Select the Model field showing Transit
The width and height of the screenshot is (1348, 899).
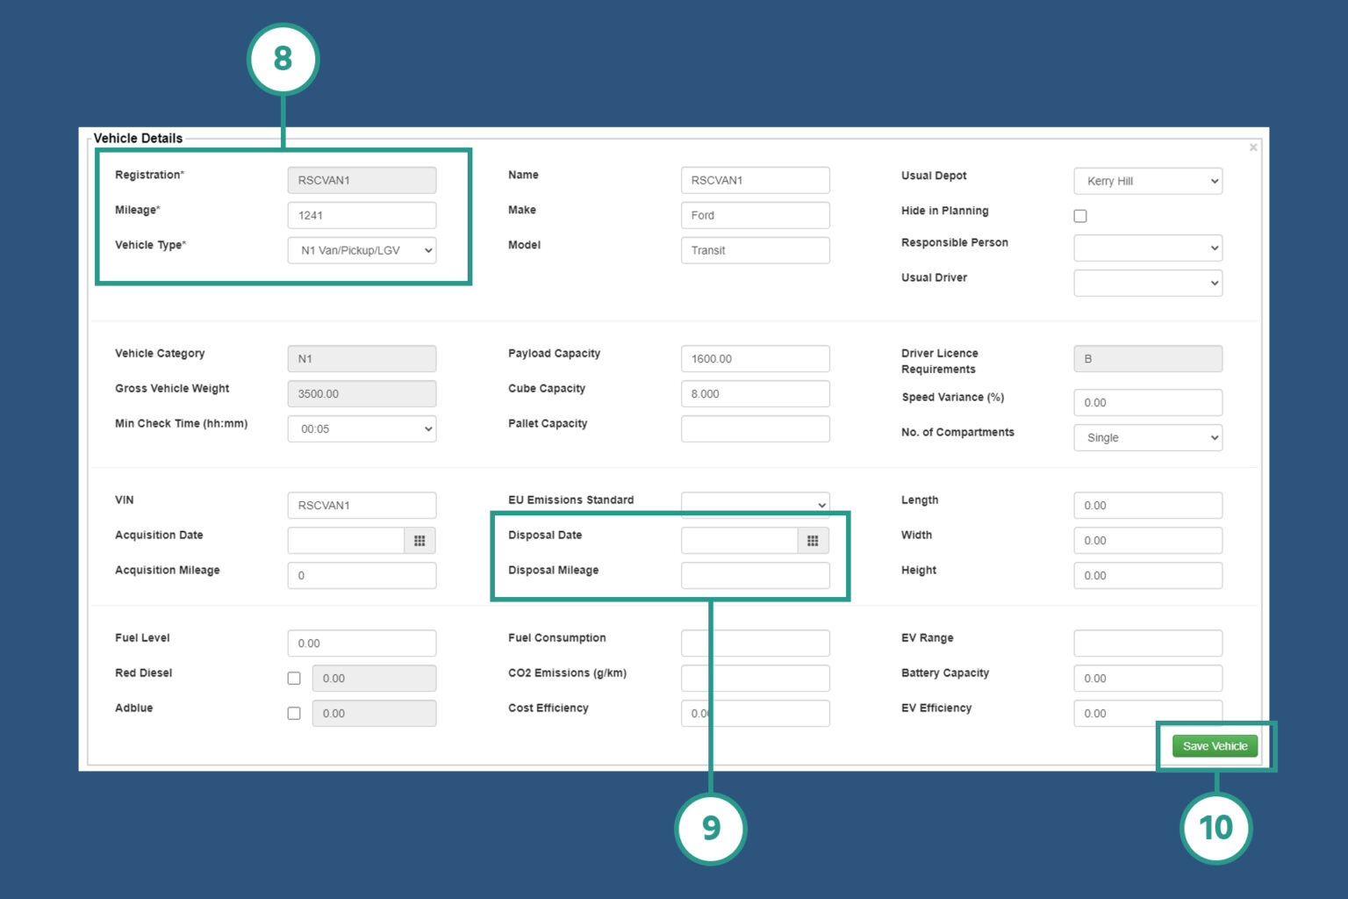[755, 249]
